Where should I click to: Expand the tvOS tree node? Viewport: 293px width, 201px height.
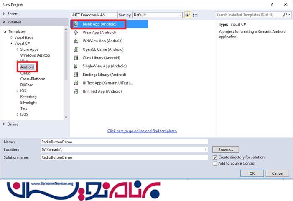[18, 115]
